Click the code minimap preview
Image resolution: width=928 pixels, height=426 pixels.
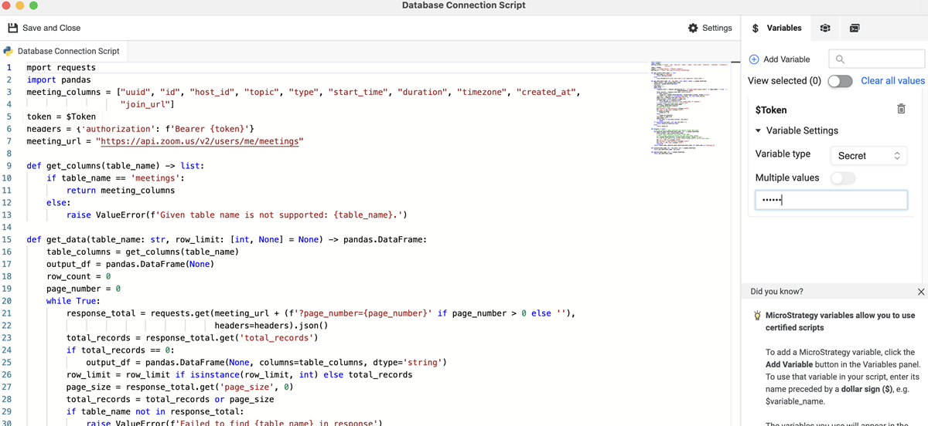[x=688, y=108]
